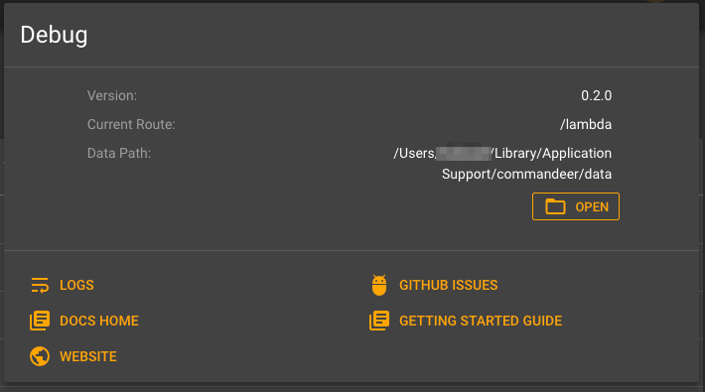Click the bug icon for GitHub Issues
705x392 pixels.
tap(379, 285)
